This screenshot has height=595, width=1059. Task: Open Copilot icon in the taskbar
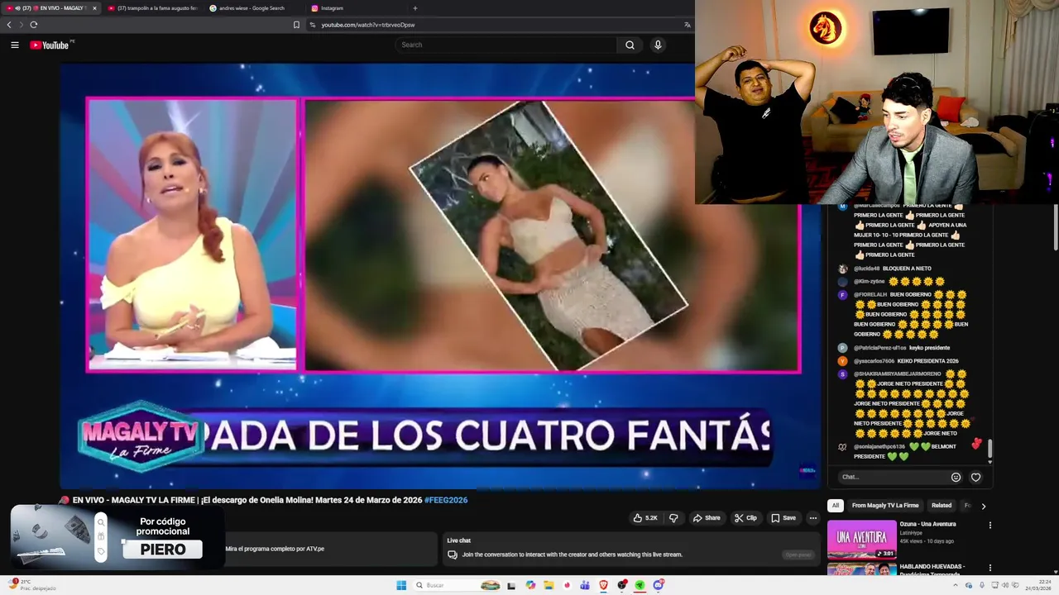[530, 585]
